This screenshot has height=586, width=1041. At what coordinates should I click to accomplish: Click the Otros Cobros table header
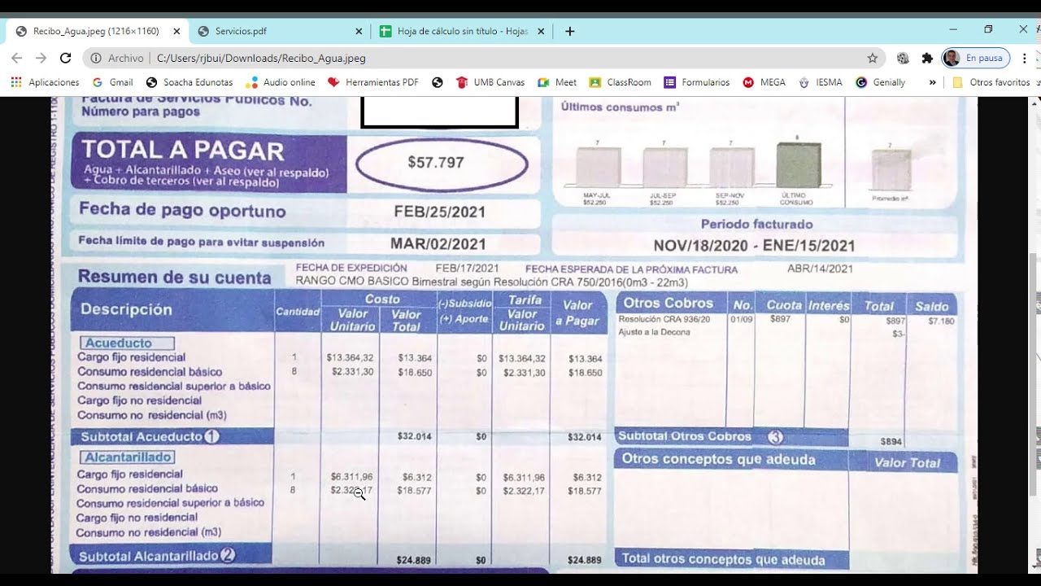coord(668,303)
